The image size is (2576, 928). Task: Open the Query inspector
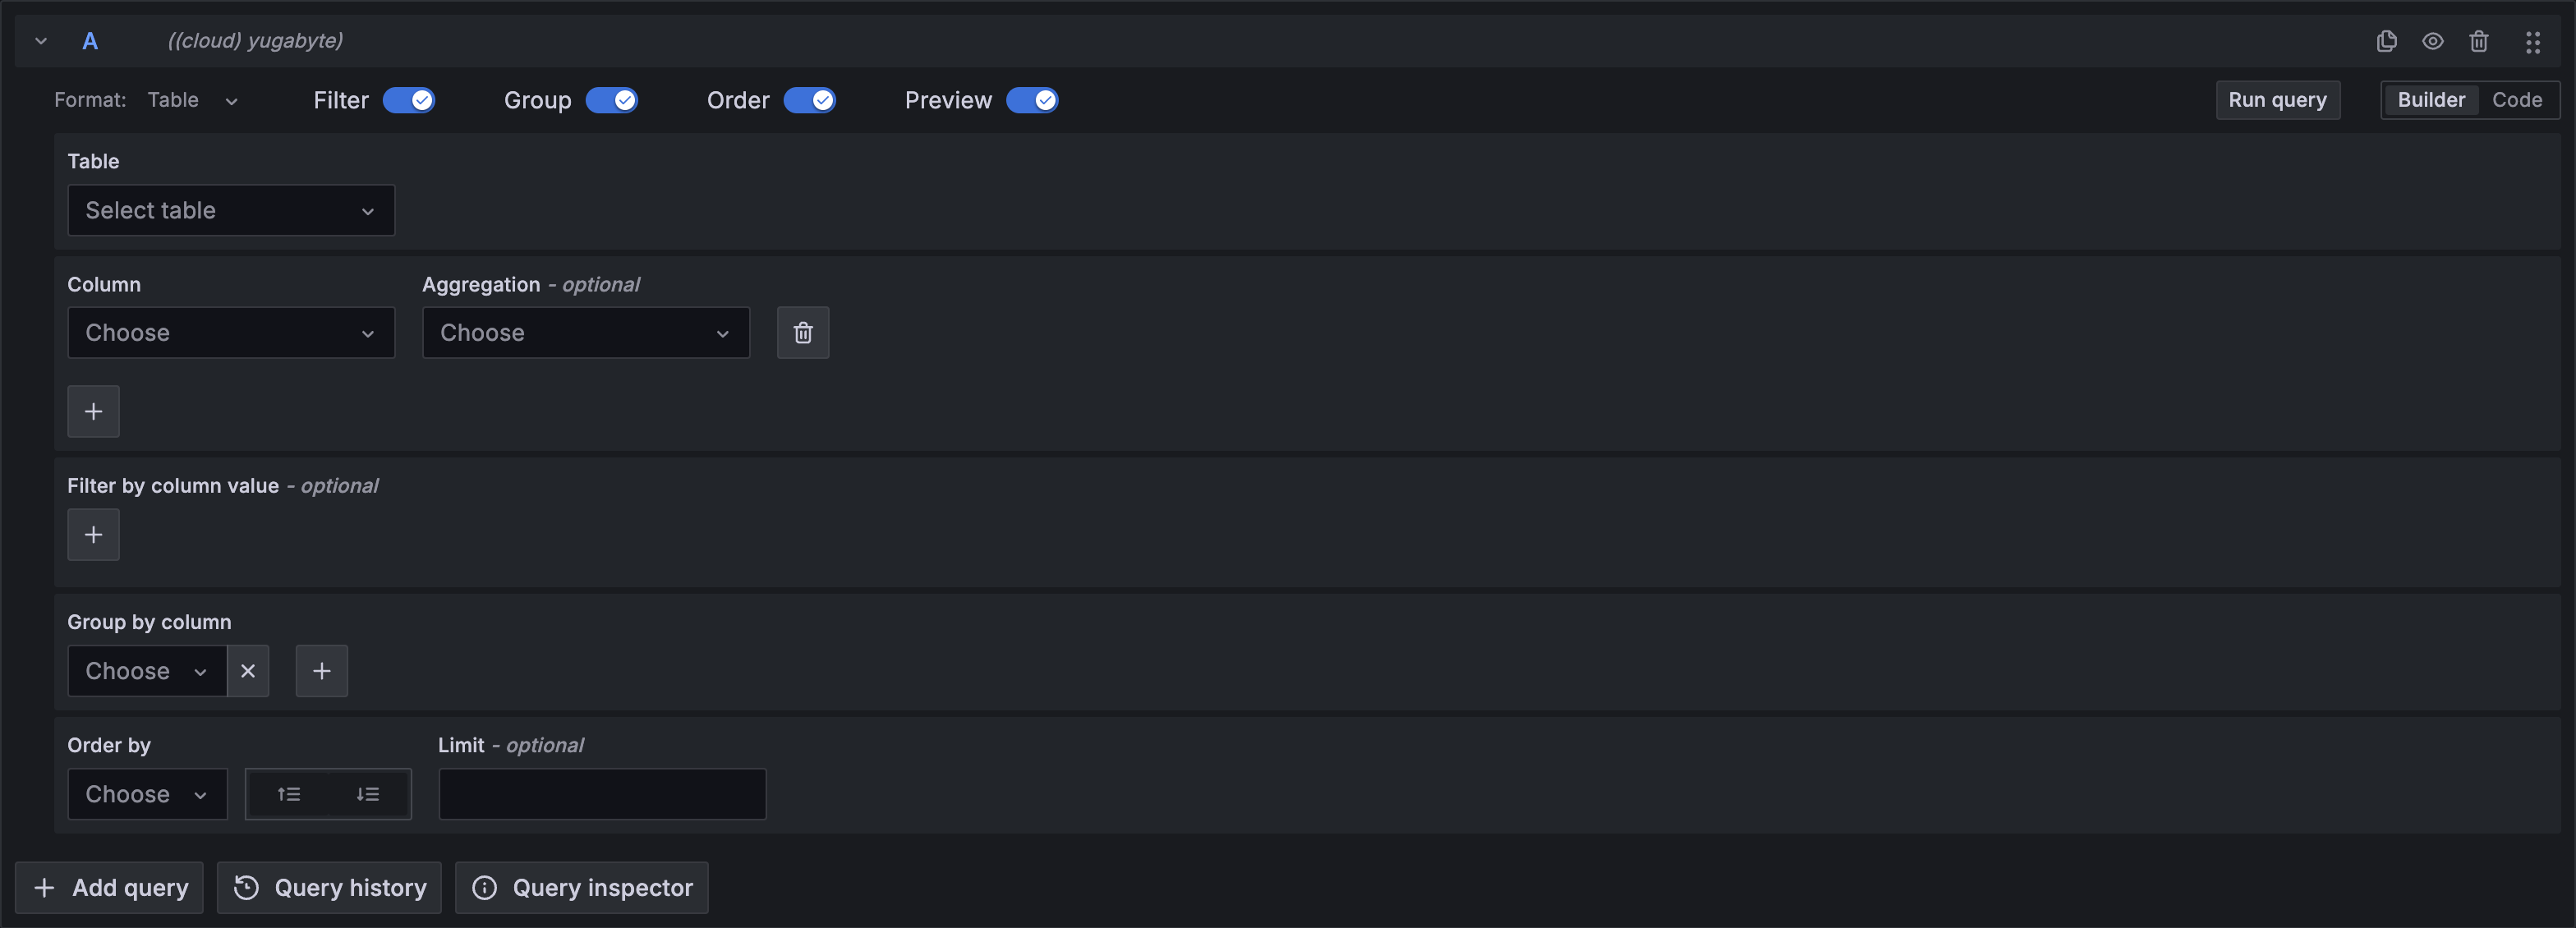click(x=581, y=887)
